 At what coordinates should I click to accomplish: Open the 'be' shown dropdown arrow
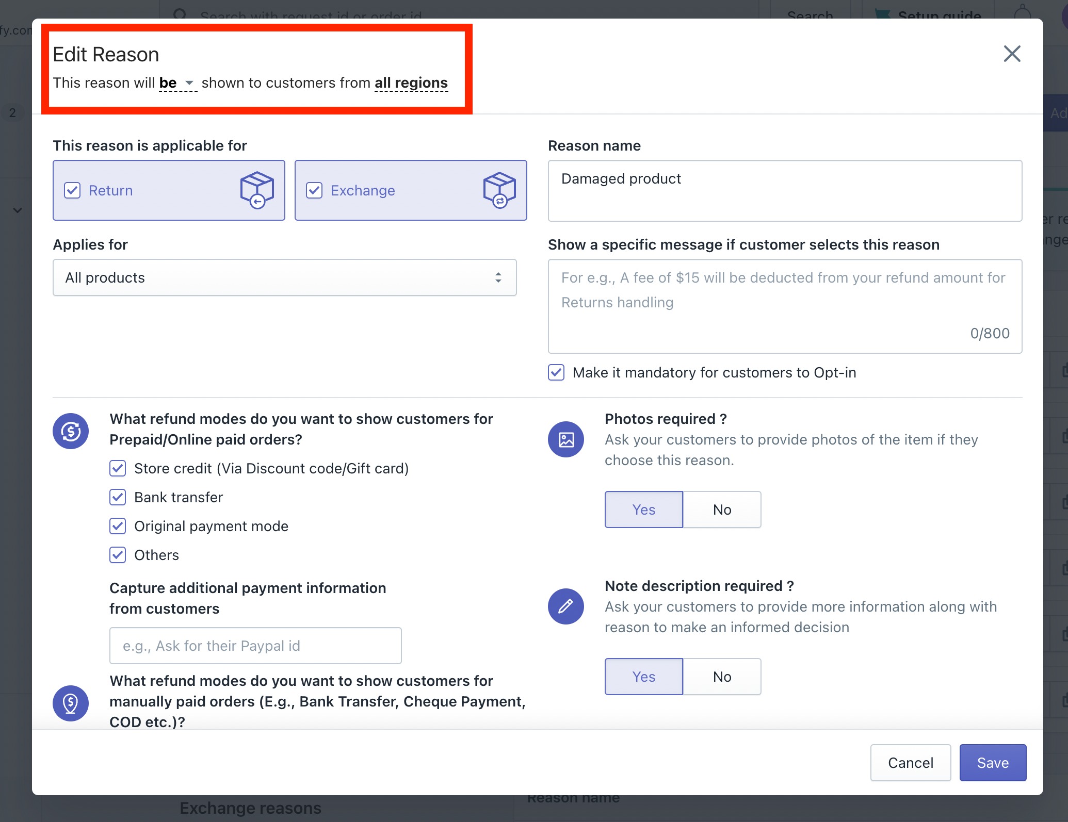coord(189,83)
